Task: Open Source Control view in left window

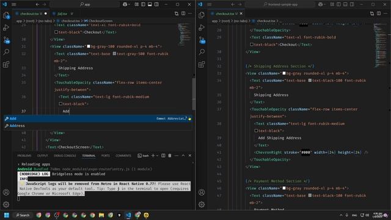Action: click(x=6, y=40)
